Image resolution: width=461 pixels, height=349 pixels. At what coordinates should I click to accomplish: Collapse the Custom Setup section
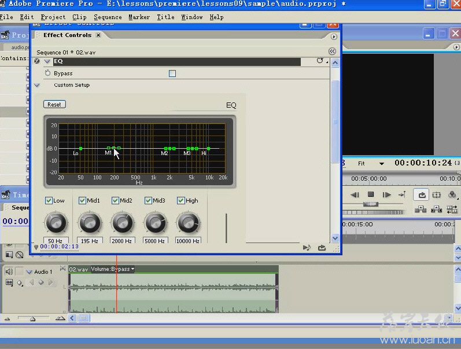[x=37, y=85]
